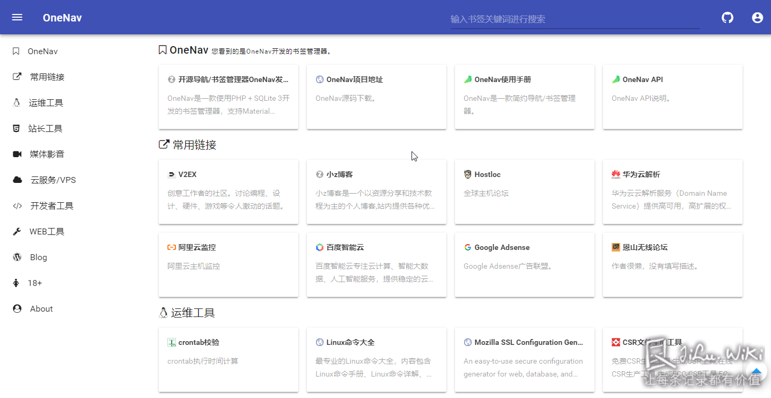
Task: Click the 阿里云监控 favicon
Action: pos(172,247)
